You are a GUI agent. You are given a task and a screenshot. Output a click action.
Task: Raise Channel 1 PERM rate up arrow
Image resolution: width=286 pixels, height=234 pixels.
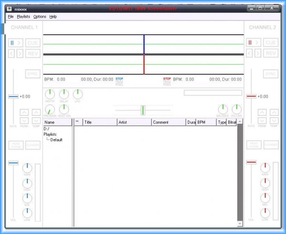[24, 112]
